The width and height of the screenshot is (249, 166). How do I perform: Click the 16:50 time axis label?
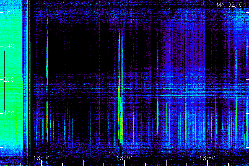pos(207,158)
